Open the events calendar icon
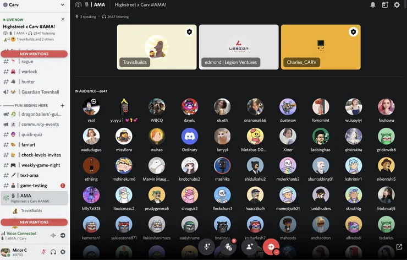The width and height of the screenshot is (407, 260). click(385, 4)
